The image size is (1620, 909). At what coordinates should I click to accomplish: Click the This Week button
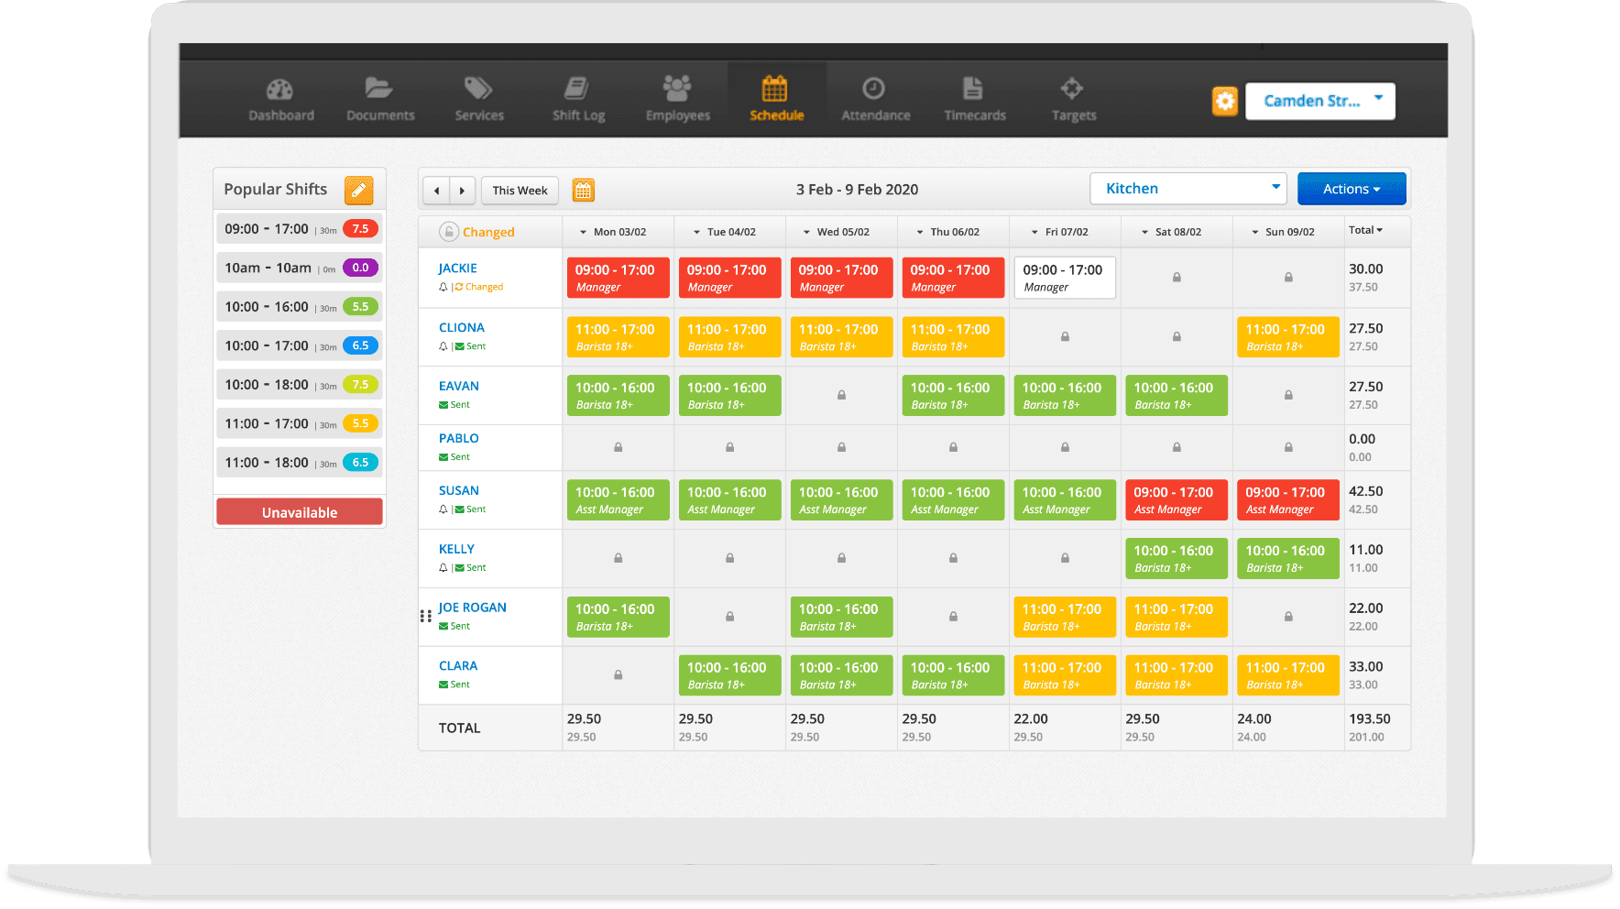[x=520, y=190]
